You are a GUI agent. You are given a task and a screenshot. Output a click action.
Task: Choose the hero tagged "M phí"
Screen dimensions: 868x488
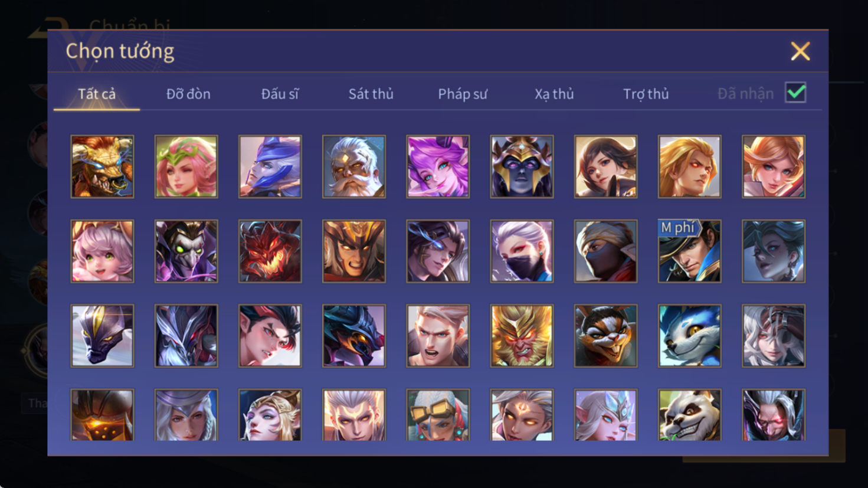click(x=690, y=251)
